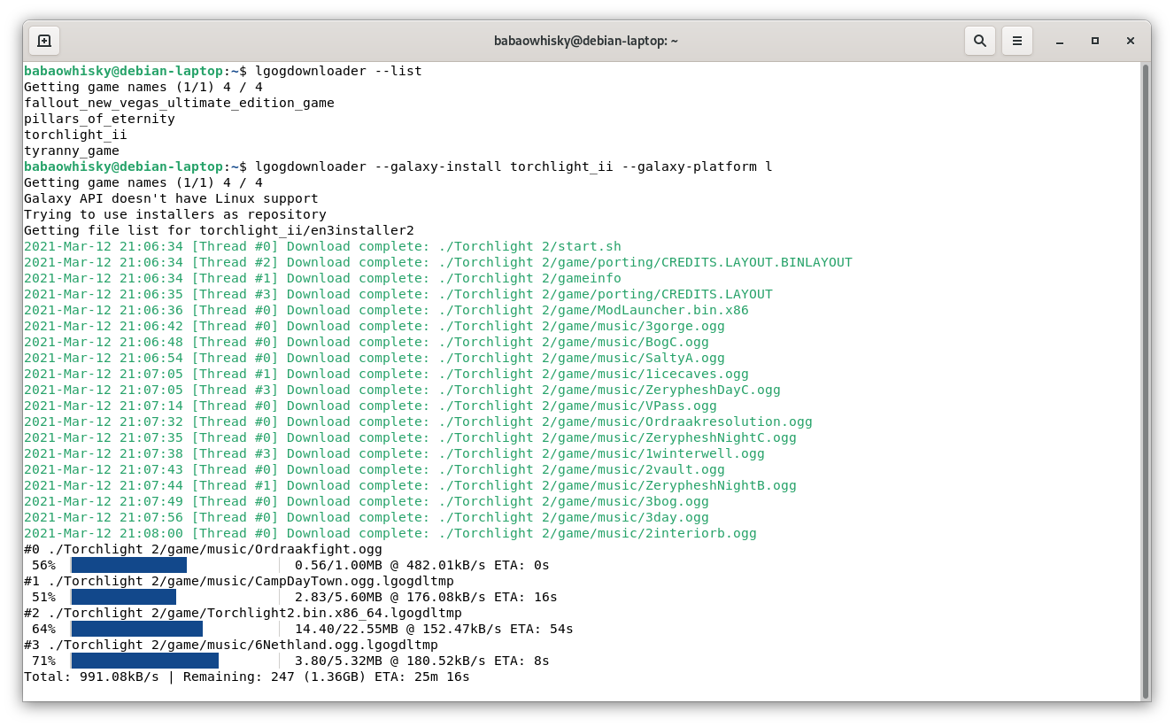Click the ZerypheshDayC.ogg download line

click(402, 390)
